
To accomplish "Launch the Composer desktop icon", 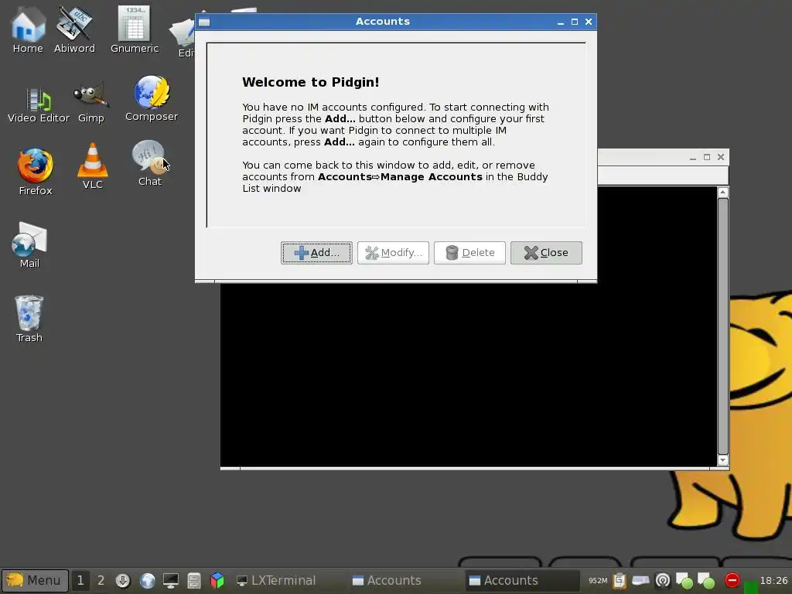I will [x=152, y=99].
